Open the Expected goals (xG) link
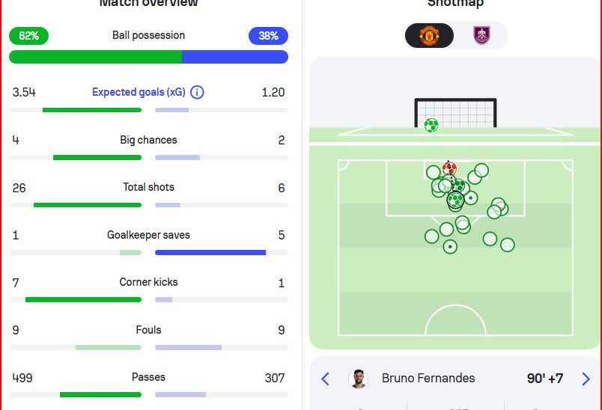 [139, 92]
